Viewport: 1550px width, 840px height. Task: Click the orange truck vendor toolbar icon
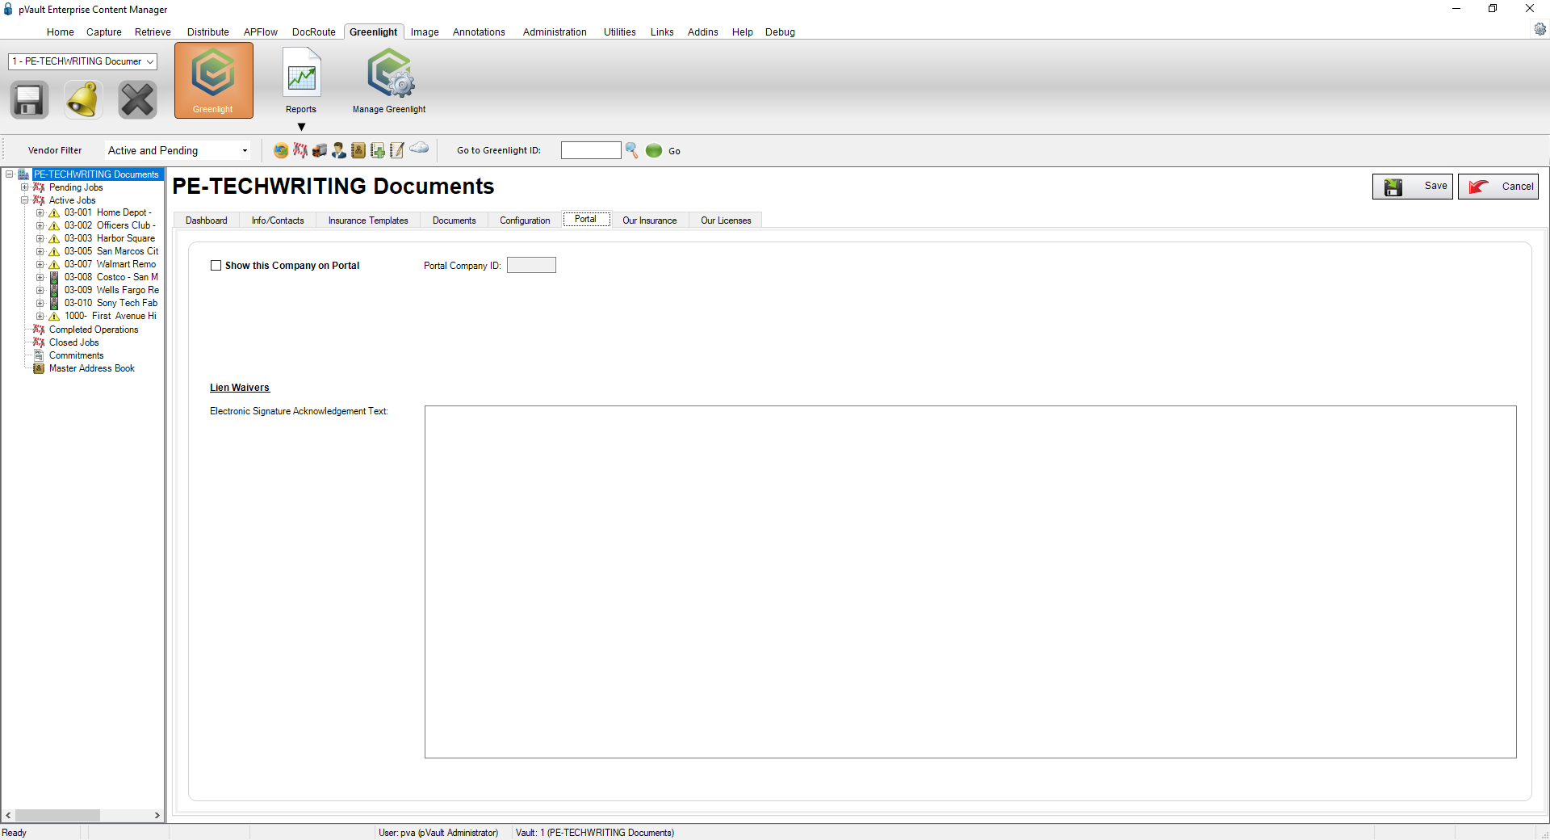click(320, 150)
